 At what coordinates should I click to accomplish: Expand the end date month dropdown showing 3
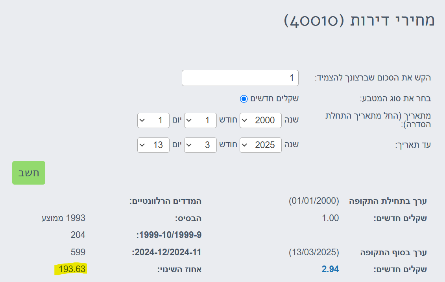tap(200, 145)
